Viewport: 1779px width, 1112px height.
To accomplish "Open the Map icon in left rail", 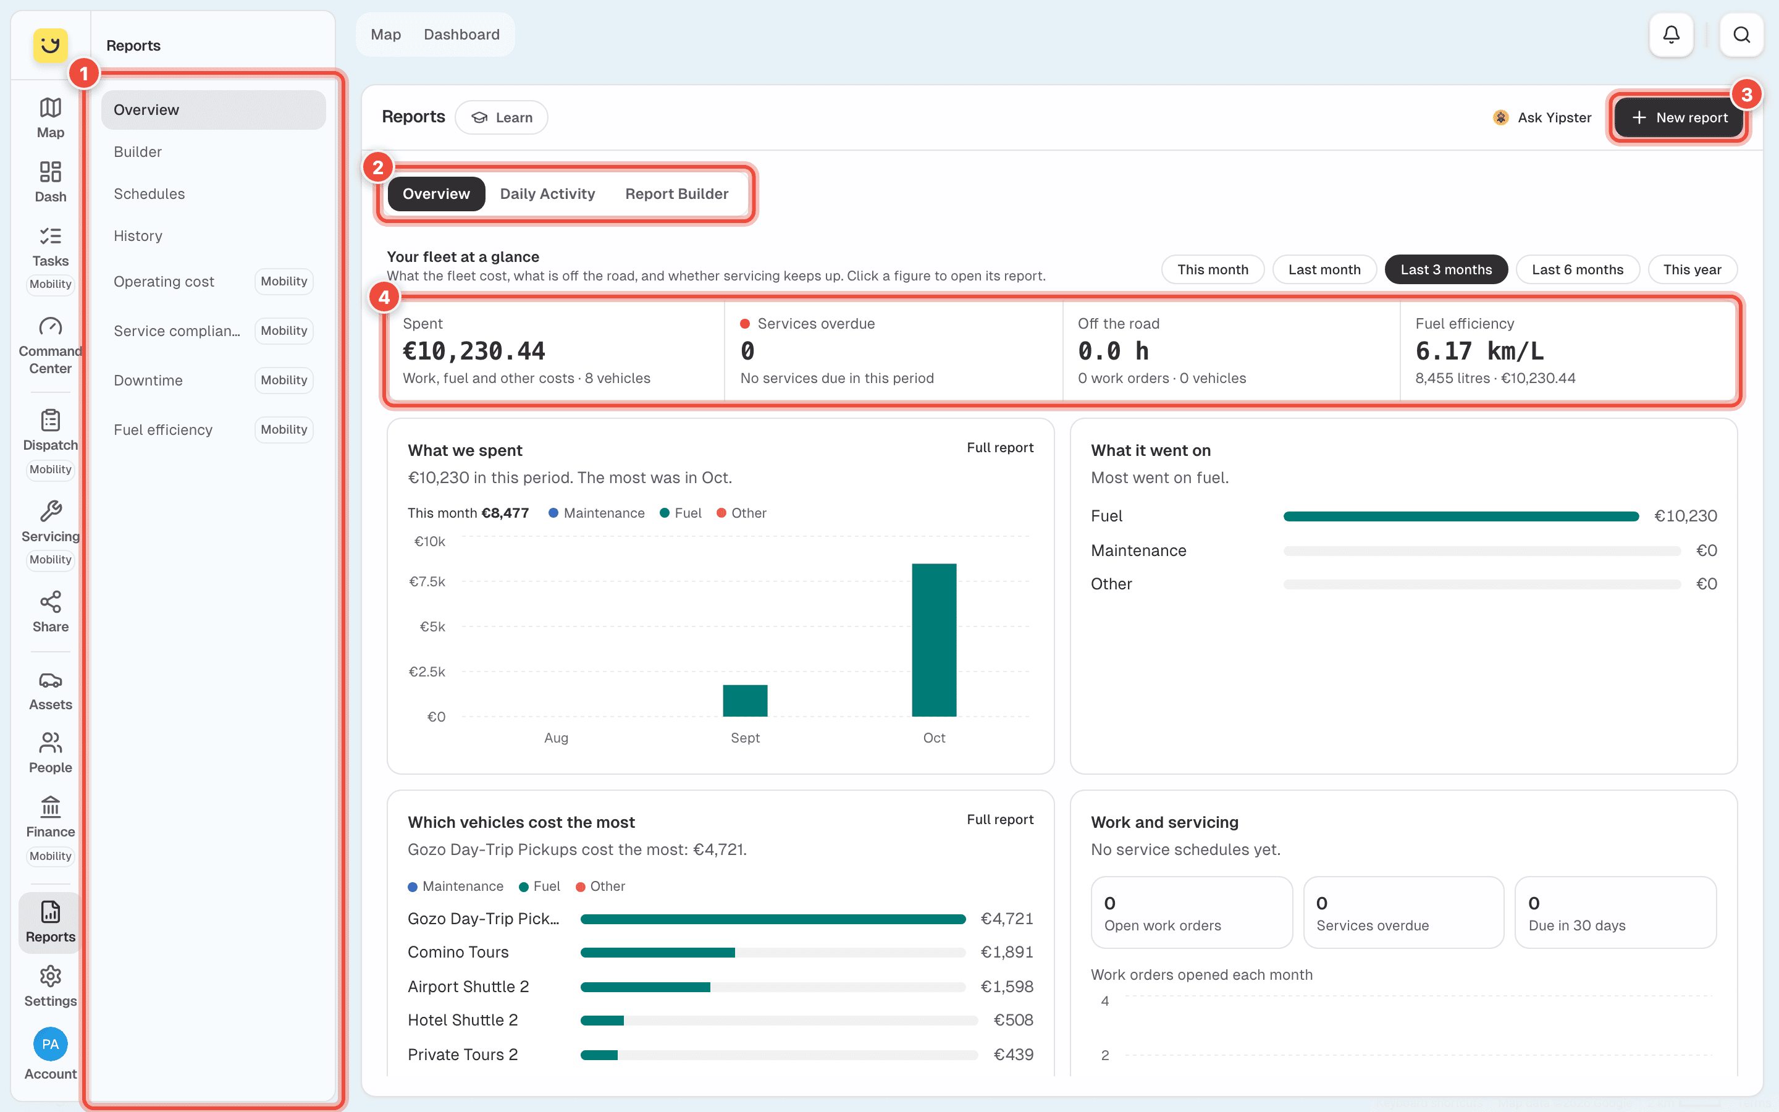I will [x=50, y=108].
